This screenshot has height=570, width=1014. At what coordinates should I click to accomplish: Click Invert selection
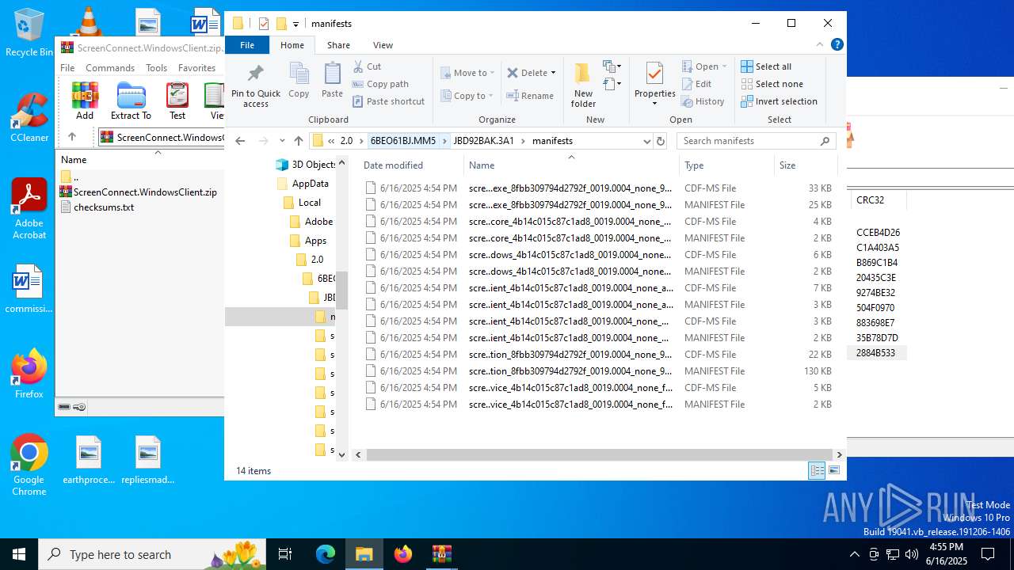(x=779, y=101)
